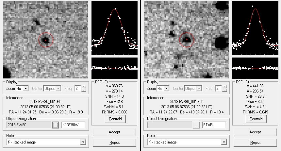Image resolution: width=281 pixels, height=151 pixels.
Task: Click the ellipsis button next to STAR field
Action: coord(196,125)
